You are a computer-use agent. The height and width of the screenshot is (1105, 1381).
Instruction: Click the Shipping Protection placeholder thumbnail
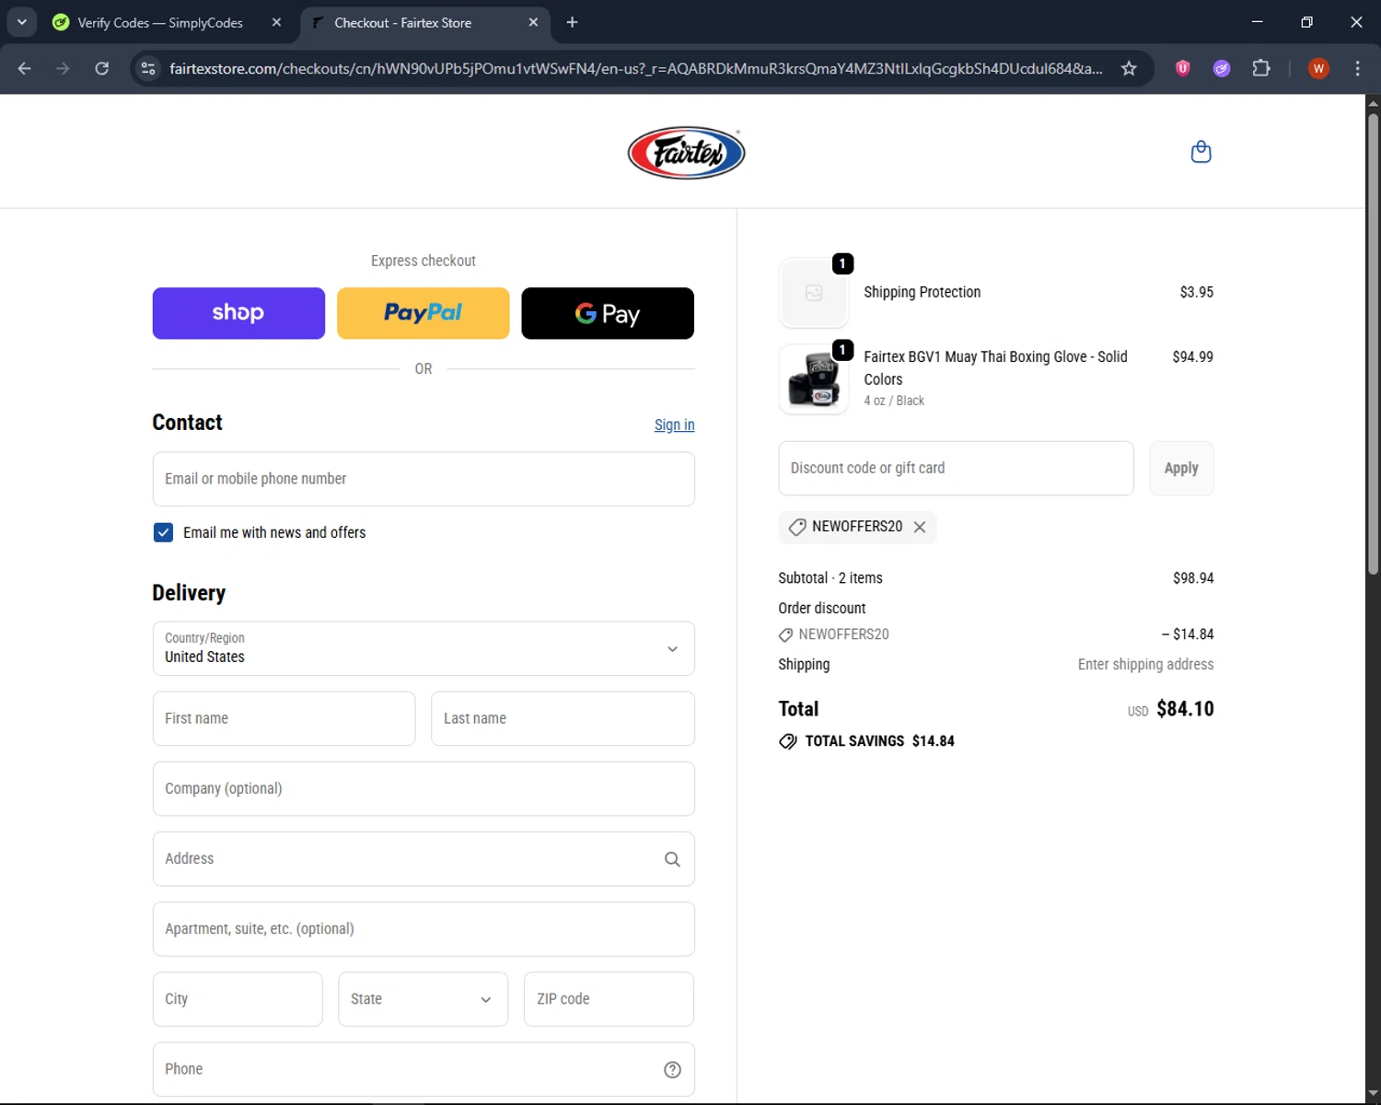[814, 293]
